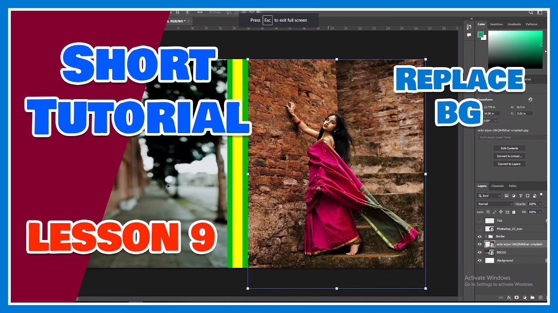Viewport: 558px width, 313px height.
Task: Filter layers by shape type icon
Action: tap(527, 196)
